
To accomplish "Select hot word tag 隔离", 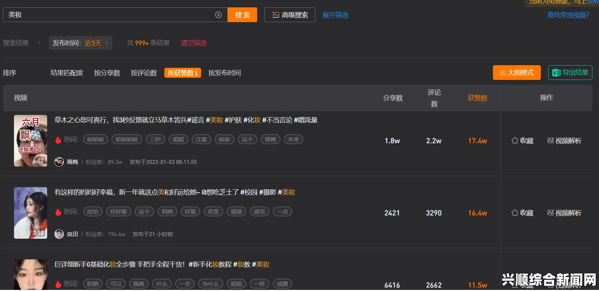I will pyautogui.click(x=139, y=284).
